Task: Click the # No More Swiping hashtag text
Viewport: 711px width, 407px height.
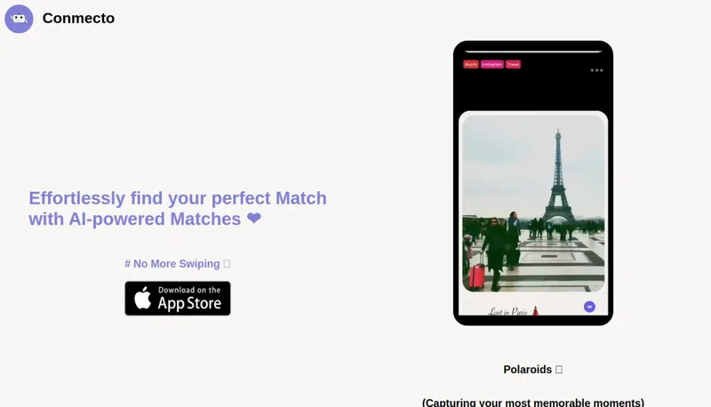Action: click(172, 264)
